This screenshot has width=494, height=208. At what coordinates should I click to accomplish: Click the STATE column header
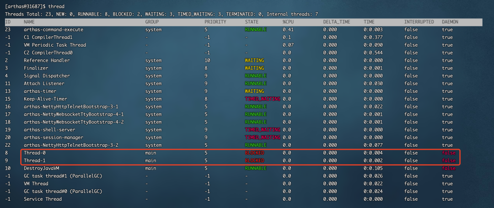(x=252, y=22)
